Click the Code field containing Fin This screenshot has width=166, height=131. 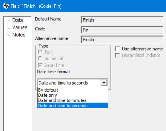[x=122, y=30]
